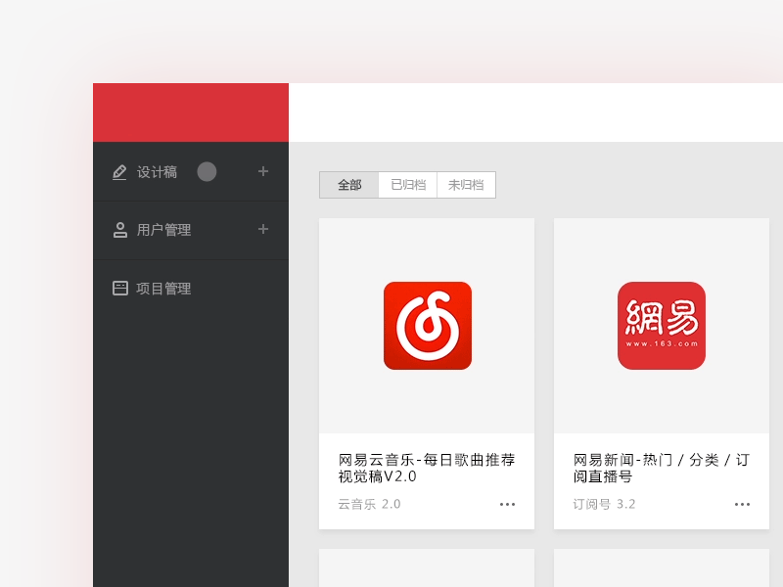The width and height of the screenshot is (783, 587).
Task: Switch to the 已归档 tab
Action: (x=407, y=185)
